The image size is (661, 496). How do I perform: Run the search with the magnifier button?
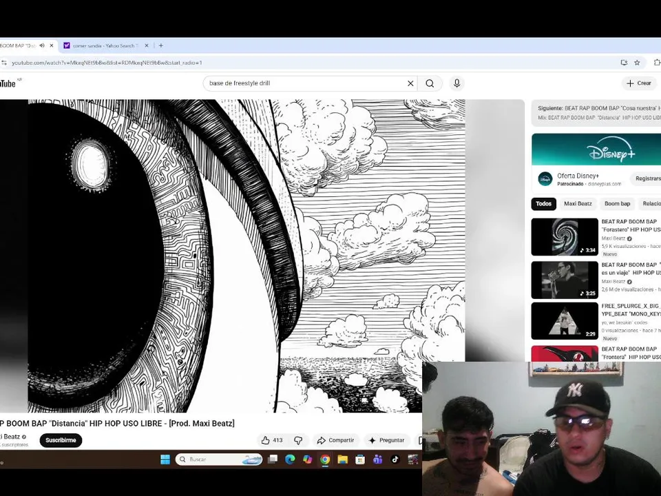430,83
